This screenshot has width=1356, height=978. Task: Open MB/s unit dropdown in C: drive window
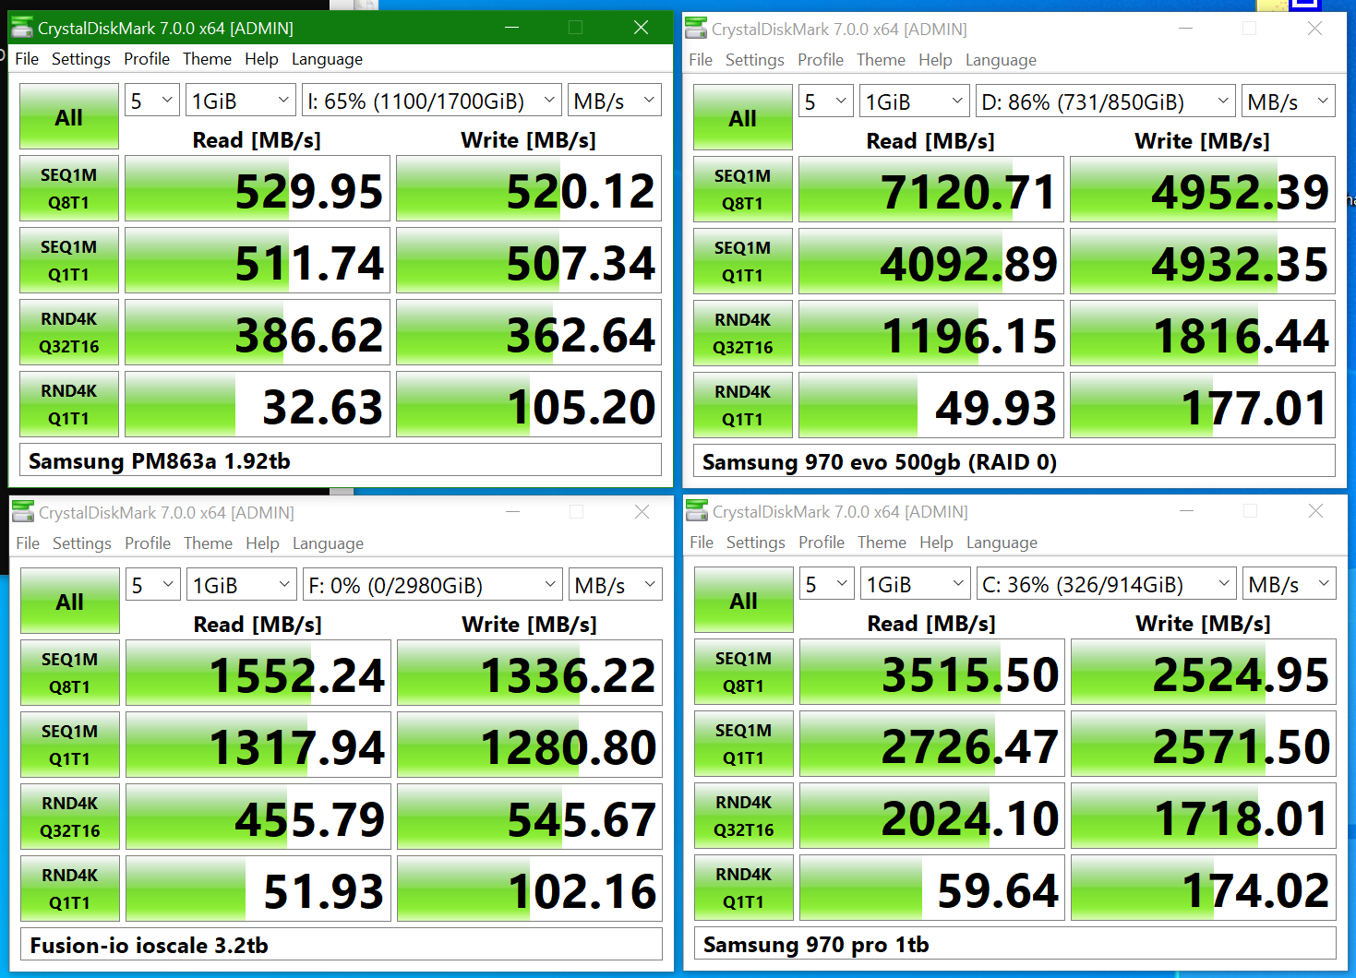pyautogui.click(x=1290, y=584)
